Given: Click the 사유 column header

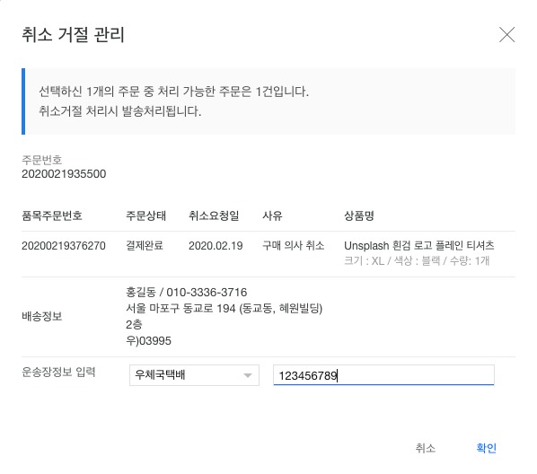Looking at the screenshot, I should pos(272,215).
